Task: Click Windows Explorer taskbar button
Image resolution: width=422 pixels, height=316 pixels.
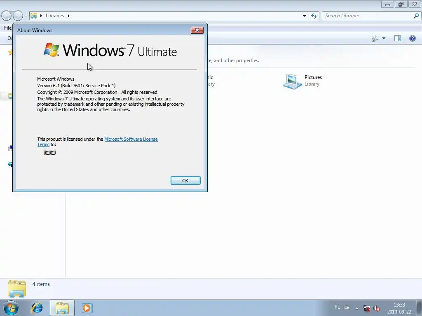Action: click(62, 308)
